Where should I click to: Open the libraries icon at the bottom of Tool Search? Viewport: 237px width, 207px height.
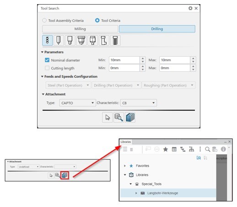(130, 117)
